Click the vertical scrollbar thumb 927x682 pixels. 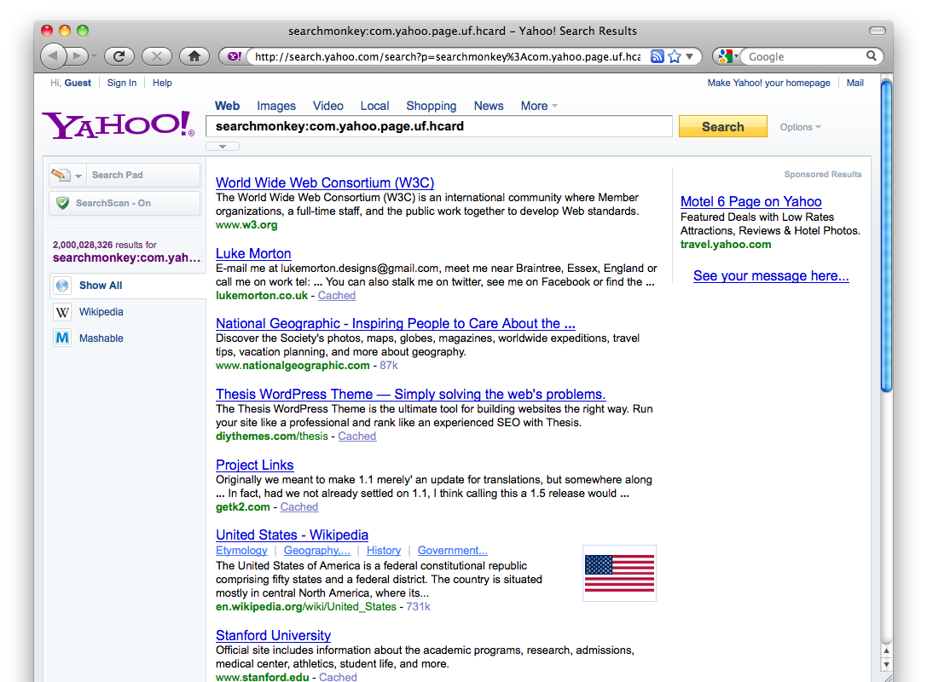pyautogui.click(x=885, y=235)
